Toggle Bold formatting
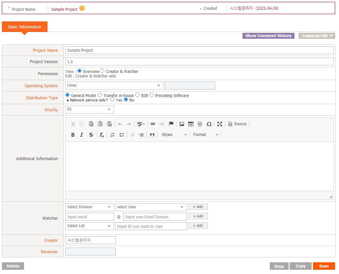The image size is (339, 274). [x=73, y=135]
